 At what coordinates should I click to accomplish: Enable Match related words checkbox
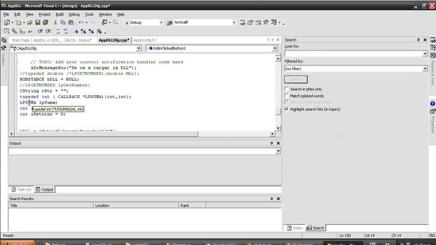click(x=287, y=96)
